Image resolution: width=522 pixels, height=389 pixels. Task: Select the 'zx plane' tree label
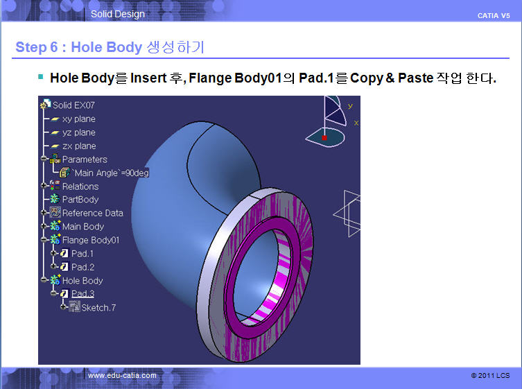(x=79, y=146)
